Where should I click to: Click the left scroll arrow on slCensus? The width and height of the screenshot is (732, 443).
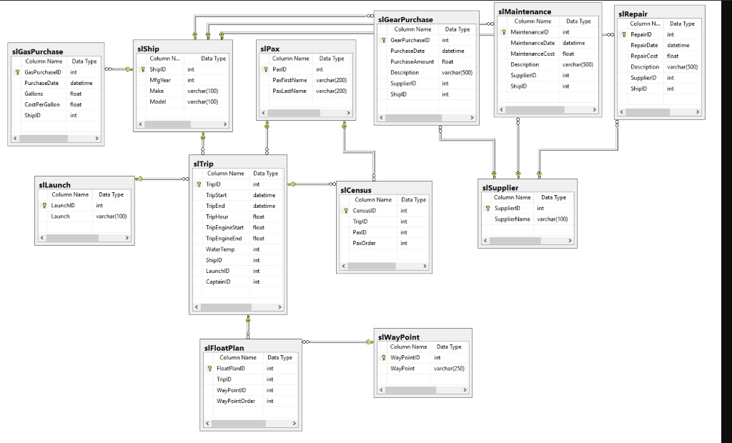pyautogui.click(x=343, y=265)
